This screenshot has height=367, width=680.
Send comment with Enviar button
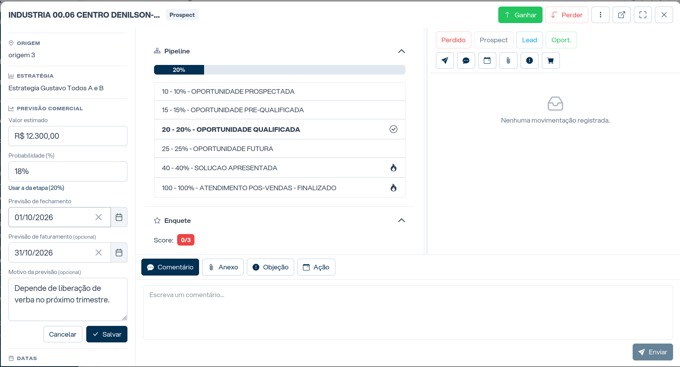tap(653, 352)
